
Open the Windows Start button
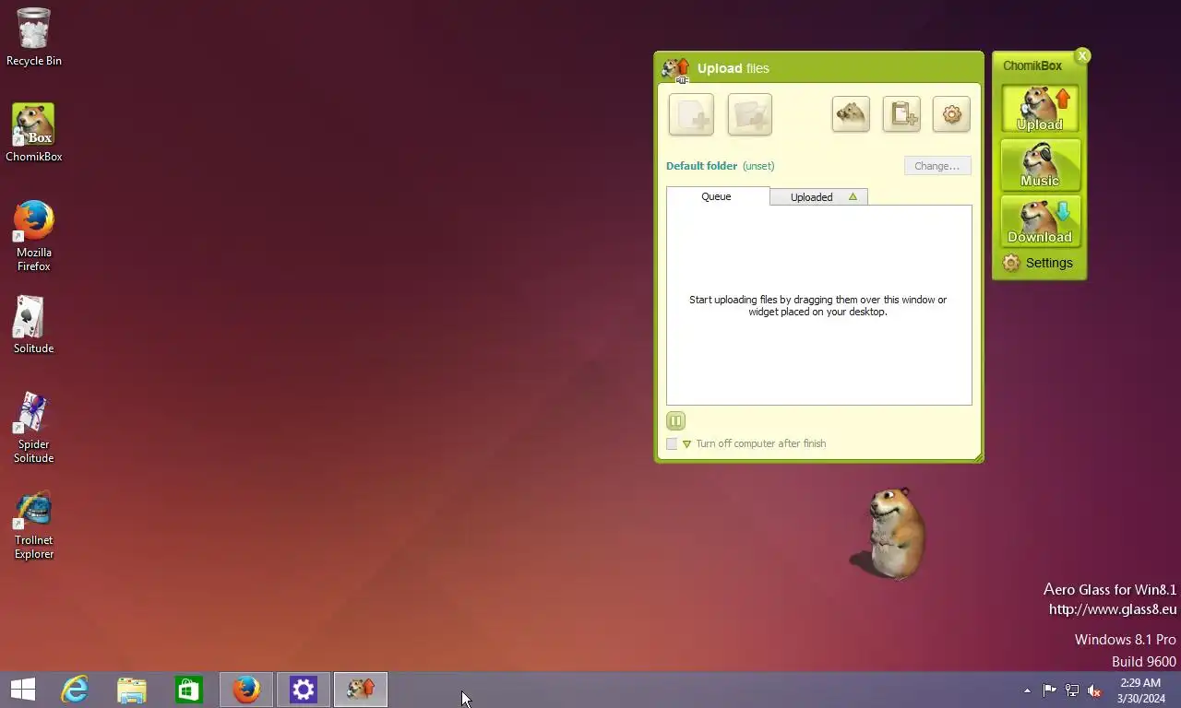pyautogui.click(x=23, y=690)
